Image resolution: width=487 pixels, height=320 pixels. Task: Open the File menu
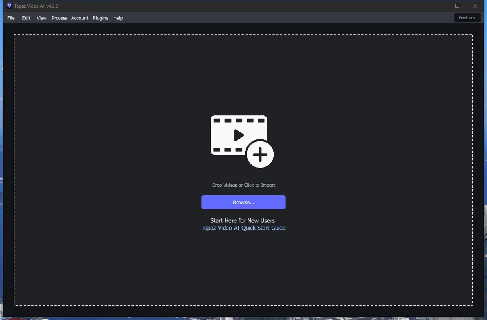click(x=11, y=18)
